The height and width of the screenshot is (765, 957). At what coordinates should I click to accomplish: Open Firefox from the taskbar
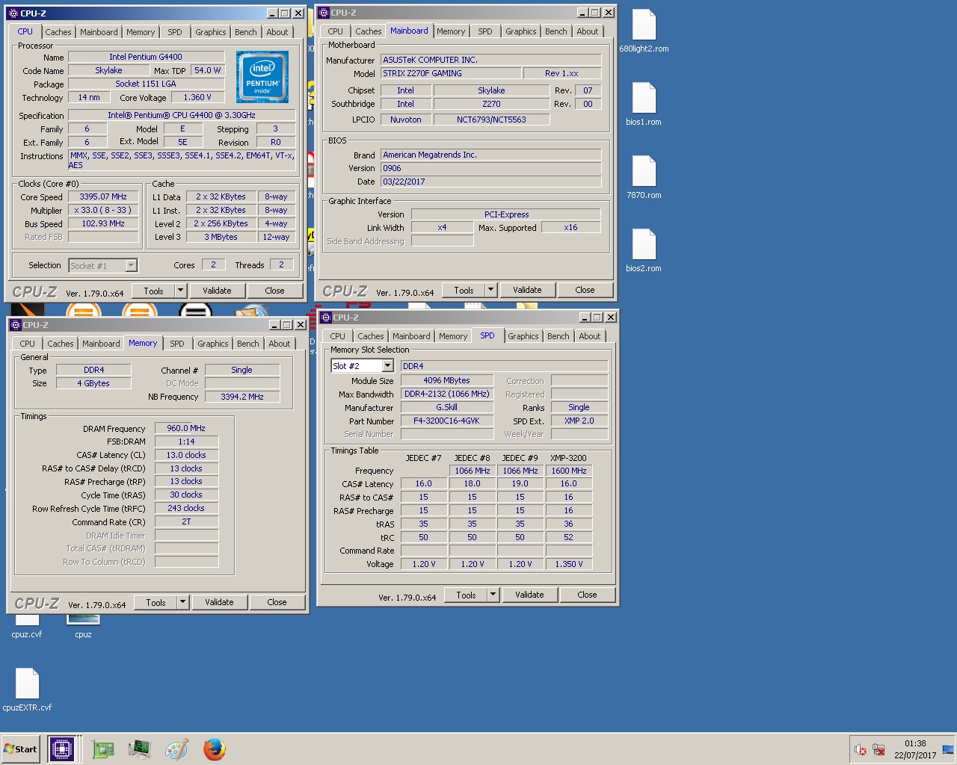click(215, 749)
